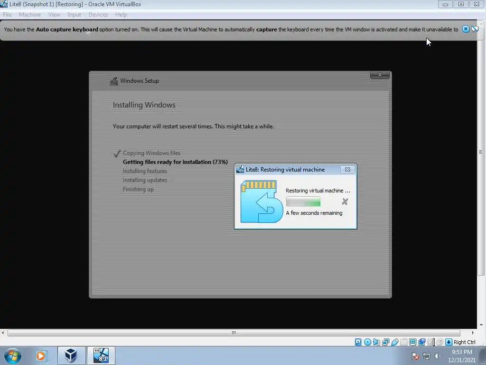Viewport: 486px width, 365px height.
Task: Open the Action Center flag icon
Action: [415, 356]
